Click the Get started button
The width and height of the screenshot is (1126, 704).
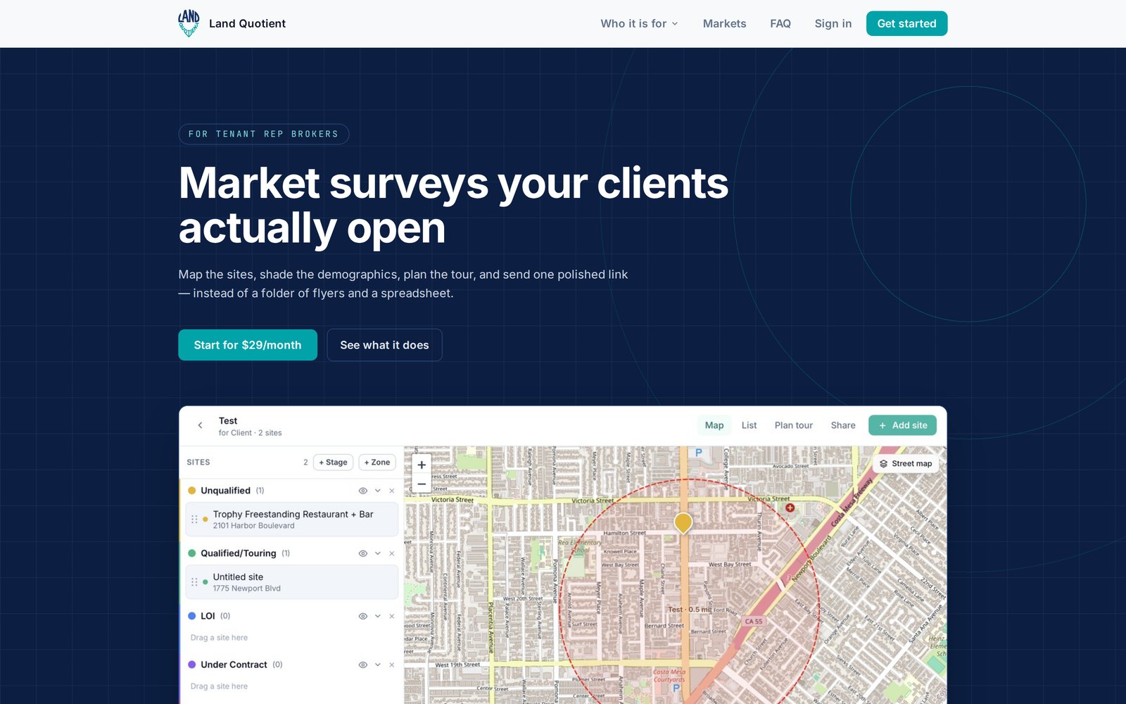pyautogui.click(x=906, y=23)
